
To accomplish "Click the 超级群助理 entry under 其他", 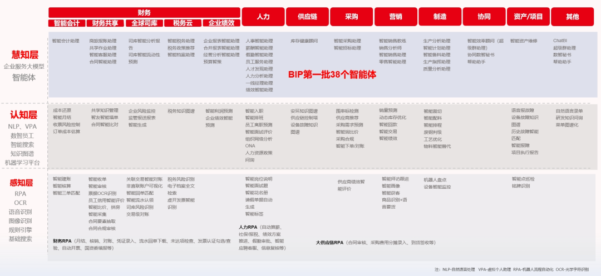I will [x=565, y=48].
